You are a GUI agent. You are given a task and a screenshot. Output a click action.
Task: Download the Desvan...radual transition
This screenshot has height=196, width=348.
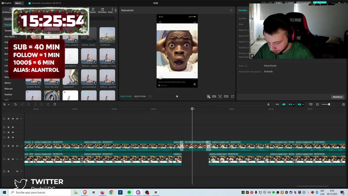(94, 62)
